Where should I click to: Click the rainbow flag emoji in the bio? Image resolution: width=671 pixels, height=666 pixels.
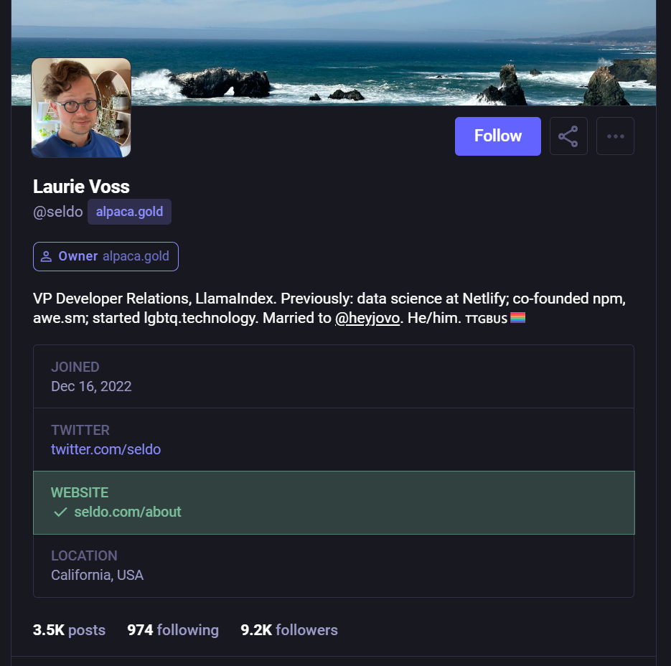coord(517,316)
